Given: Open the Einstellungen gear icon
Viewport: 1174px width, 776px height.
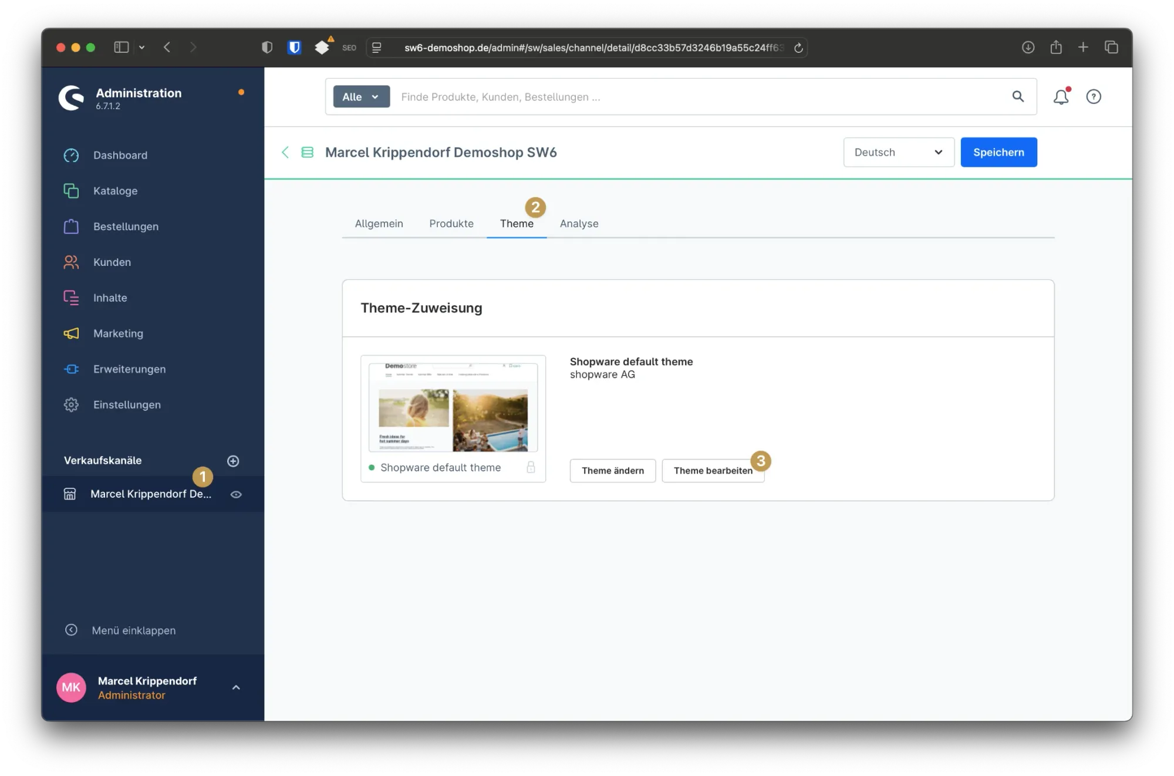Looking at the screenshot, I should pos(71,404).
